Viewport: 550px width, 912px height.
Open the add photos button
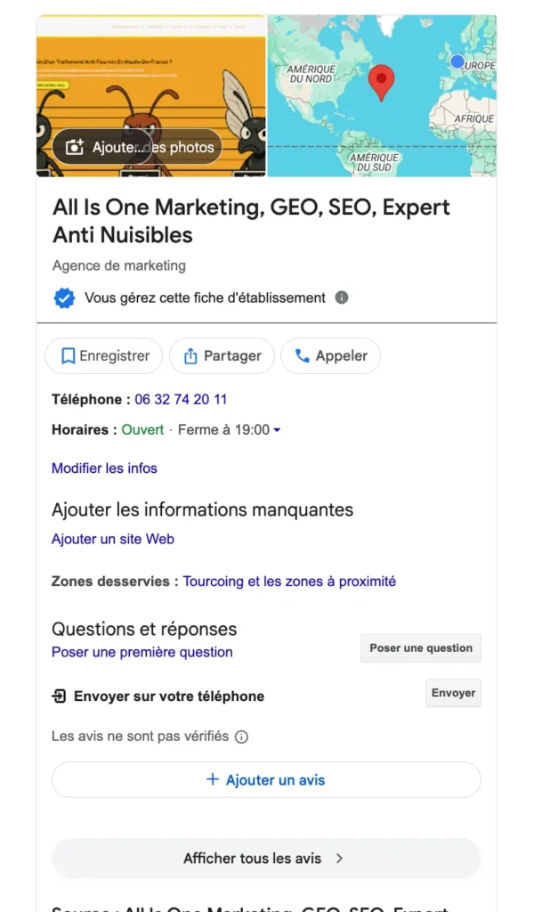137,147
